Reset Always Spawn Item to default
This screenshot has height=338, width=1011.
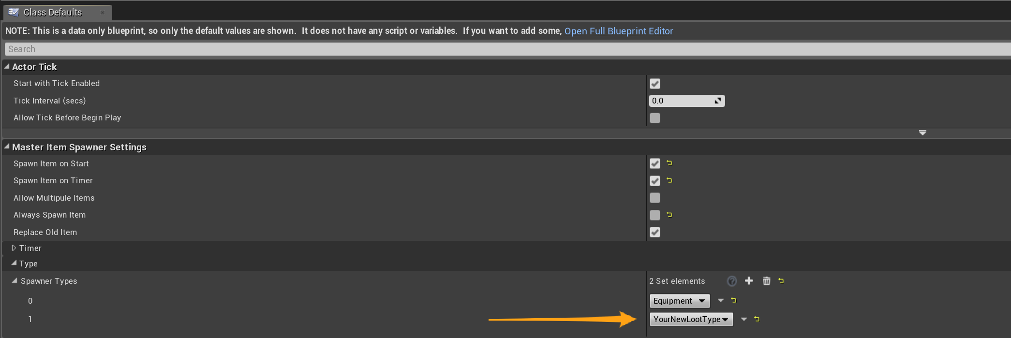click(x=669, y=215)
